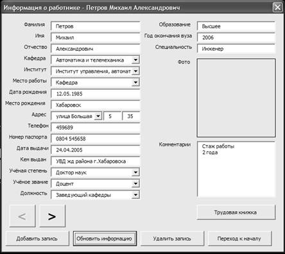Expand the Кафедра dropdown arrow
Viewport: 285px width, 254px height.
click(135, 60)
